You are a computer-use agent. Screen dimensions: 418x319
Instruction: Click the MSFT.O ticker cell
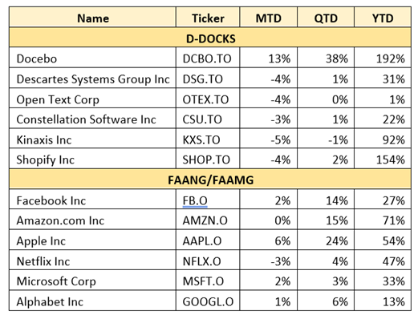[208, 281]
